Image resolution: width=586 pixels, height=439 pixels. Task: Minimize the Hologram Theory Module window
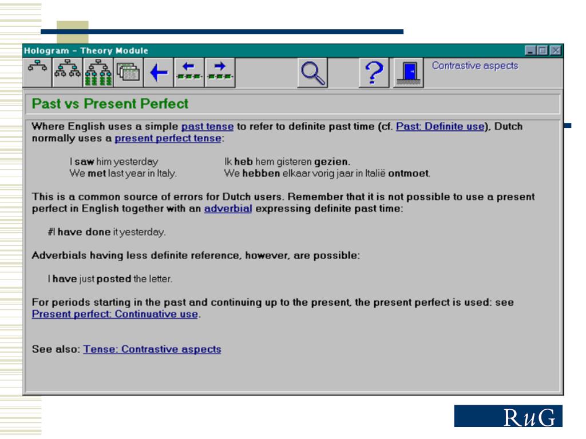pyautogui.click(x=530, y=50)
